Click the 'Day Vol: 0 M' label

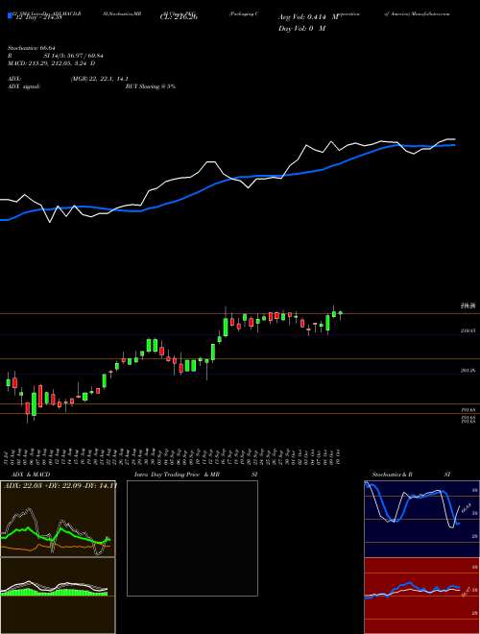pos(301,28)
